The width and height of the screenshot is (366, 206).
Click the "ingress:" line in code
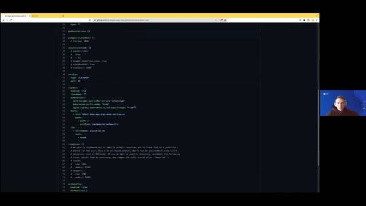click(73, 88)
